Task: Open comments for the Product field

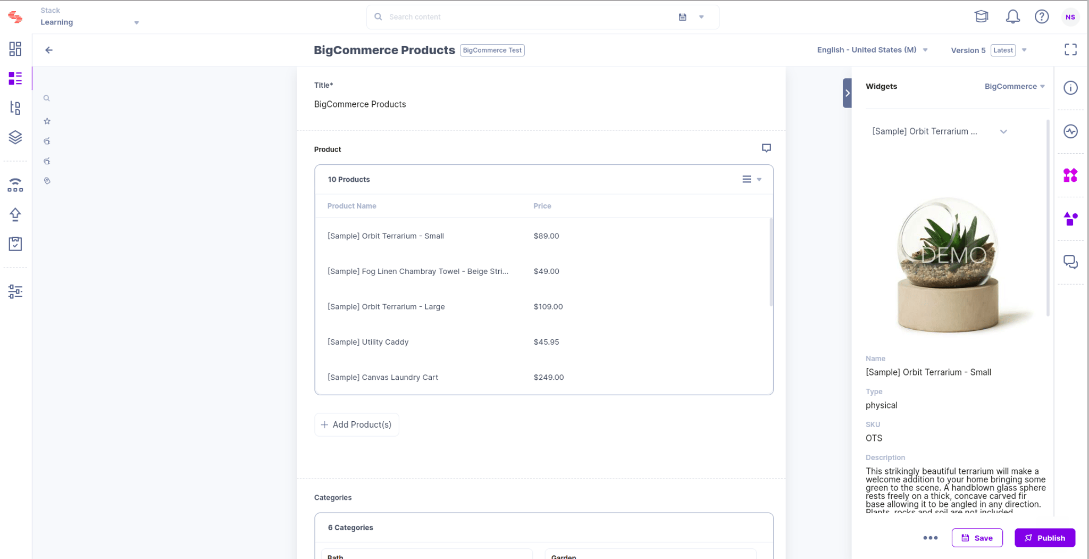Action: (766, 148)
